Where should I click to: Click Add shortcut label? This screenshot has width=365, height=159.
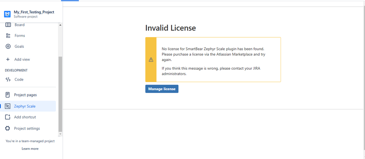tap(25, 117)
